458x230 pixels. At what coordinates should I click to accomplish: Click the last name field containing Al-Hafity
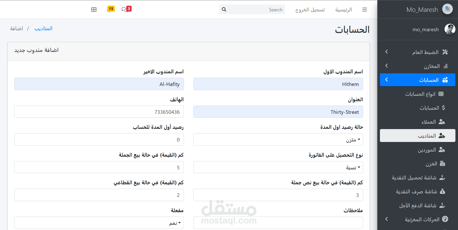tap(99, 84)
